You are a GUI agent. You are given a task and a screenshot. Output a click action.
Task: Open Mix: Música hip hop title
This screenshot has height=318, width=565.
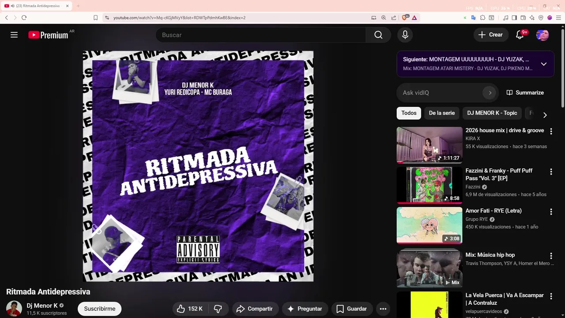[x=490, y=255]
